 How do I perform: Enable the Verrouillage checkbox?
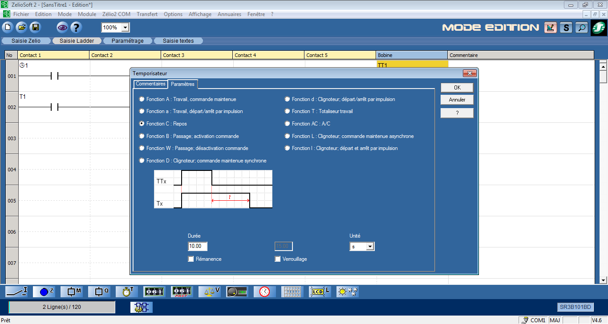tap(278, 259)
